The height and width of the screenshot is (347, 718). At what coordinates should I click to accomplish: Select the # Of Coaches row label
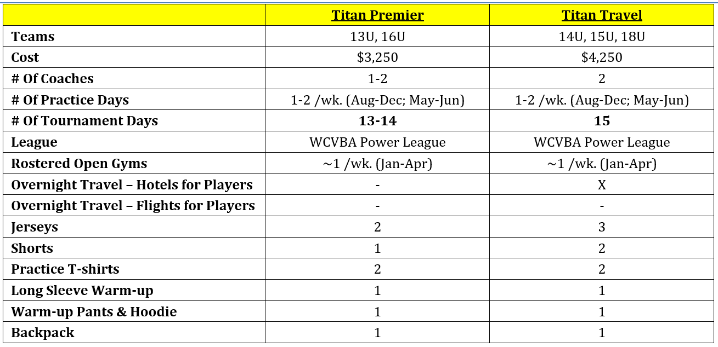click(x=53, y=79)
